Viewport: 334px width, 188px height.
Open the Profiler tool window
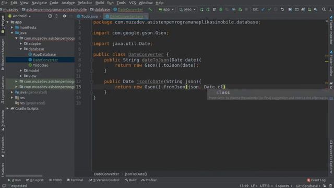tap(149, 180)
